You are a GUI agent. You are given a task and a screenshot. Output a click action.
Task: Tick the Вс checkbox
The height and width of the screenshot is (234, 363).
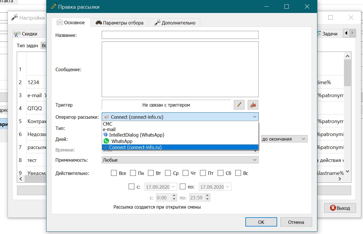238,173
